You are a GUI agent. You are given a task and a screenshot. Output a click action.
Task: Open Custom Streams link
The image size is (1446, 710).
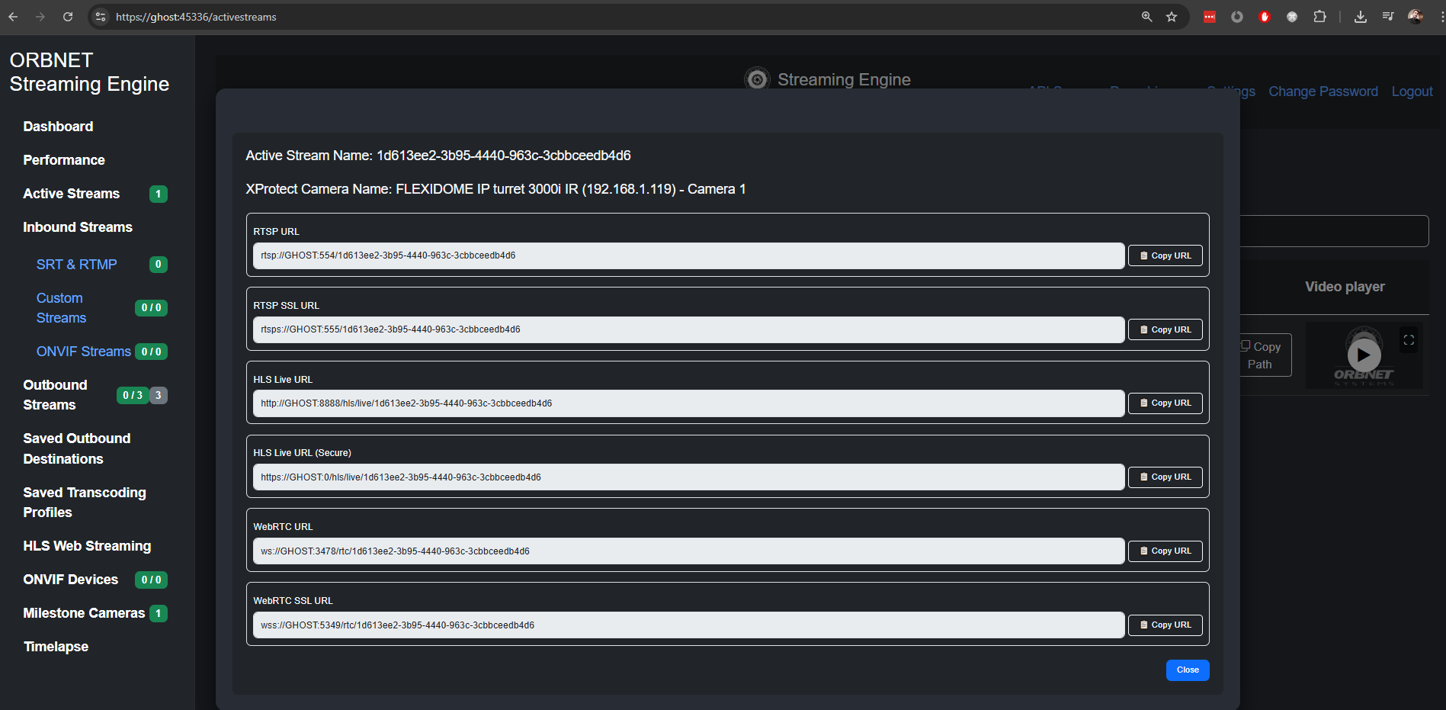coord(61,308)
